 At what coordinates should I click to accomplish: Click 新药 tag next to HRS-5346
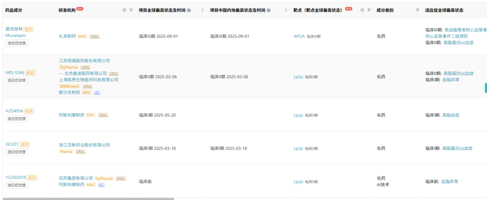pos(30,73)
